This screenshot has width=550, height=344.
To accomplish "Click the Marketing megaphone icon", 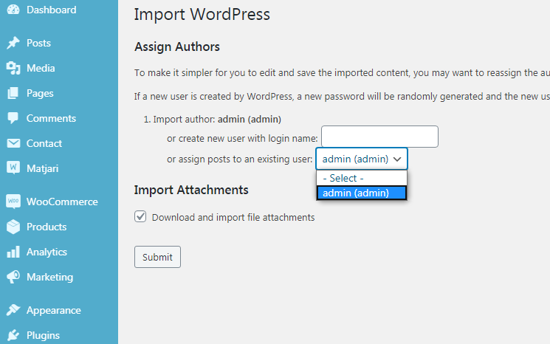I will [13, 277].
